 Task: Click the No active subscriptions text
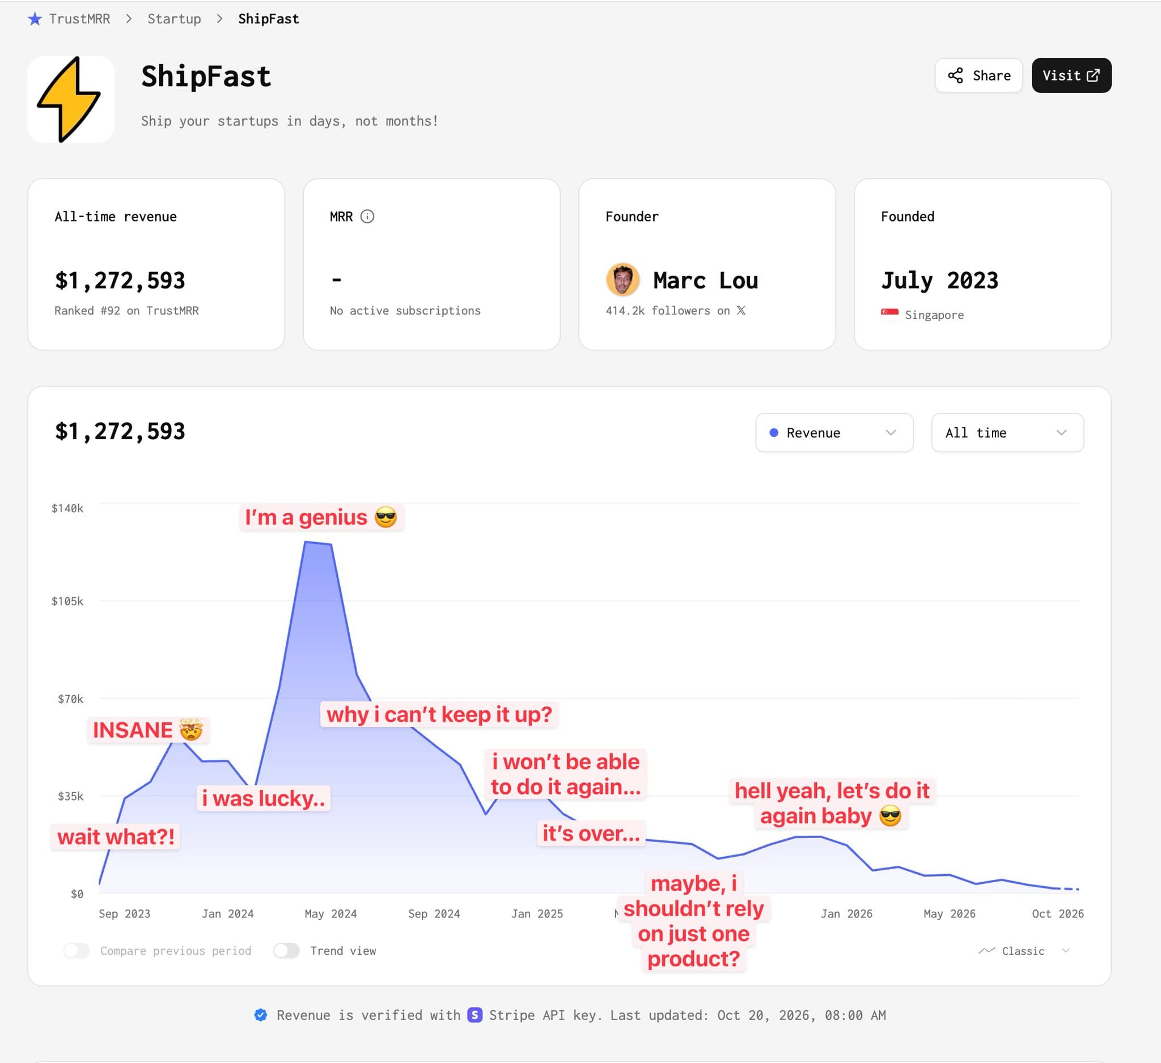pyautogui.click(x=405, y=311)
